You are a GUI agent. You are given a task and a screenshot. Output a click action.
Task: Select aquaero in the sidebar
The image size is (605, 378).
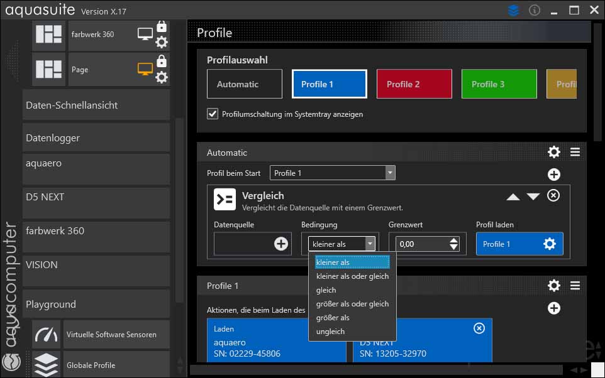pos(96,170)
